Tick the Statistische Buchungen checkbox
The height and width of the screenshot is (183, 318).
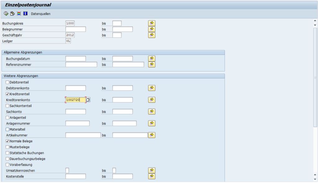7,153
